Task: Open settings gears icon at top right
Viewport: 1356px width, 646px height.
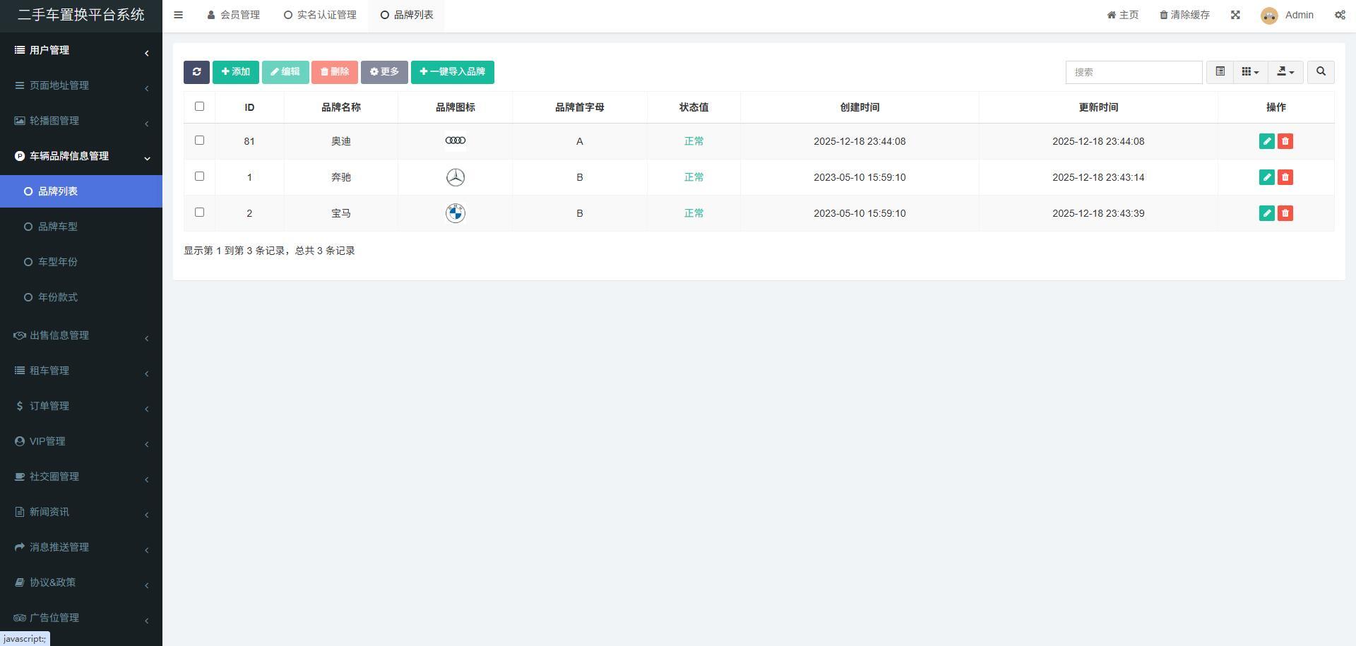Action: (1340, 15)
